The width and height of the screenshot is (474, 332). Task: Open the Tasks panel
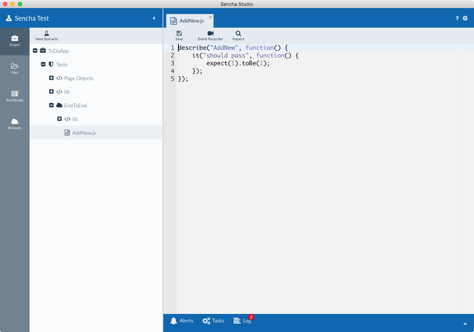214,321
